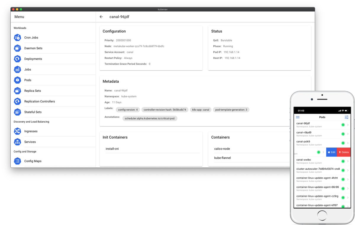Click Replica Sets label in sidebar
Screen dimensions: 355x225
(x=33, y=91)
